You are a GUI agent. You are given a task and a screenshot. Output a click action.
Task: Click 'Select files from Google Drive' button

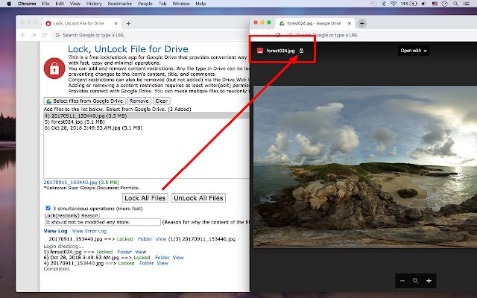point(84,101)
